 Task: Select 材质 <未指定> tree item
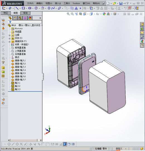(x=20, y=44)
